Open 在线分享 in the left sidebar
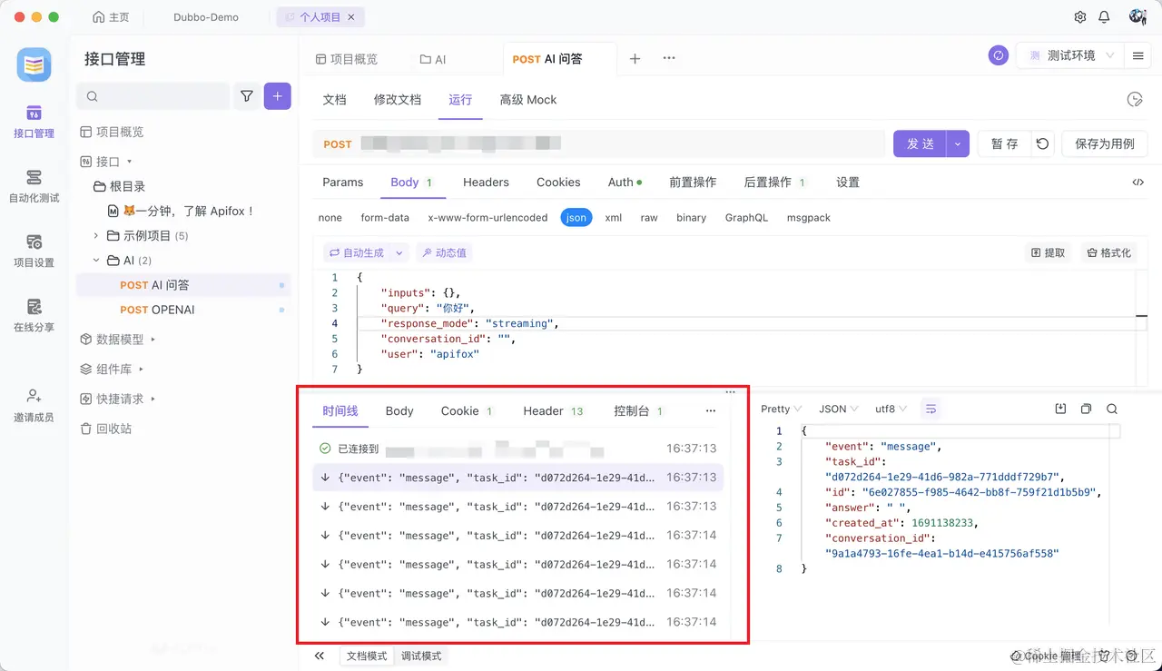Screen dimensions: 1162x671 (34, 315)
